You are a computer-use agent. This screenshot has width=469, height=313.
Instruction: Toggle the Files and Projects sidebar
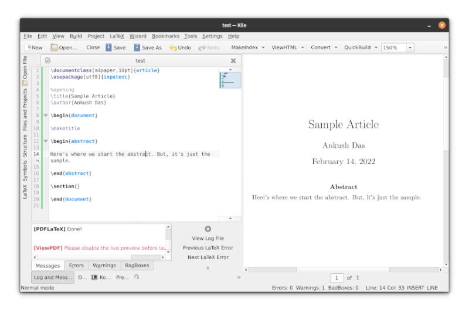(x=25, y=110)
